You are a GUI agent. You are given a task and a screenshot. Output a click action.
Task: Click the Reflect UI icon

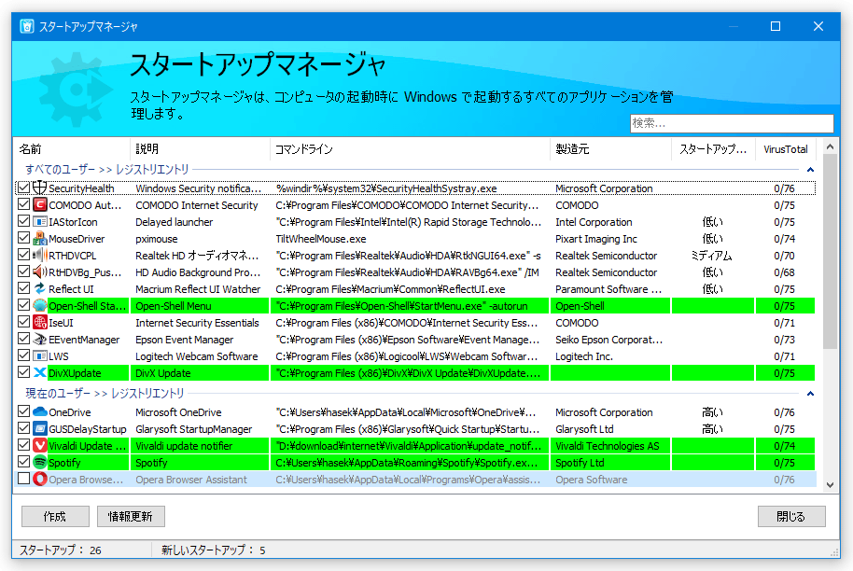pyautogui.click(x=40, y=288)
